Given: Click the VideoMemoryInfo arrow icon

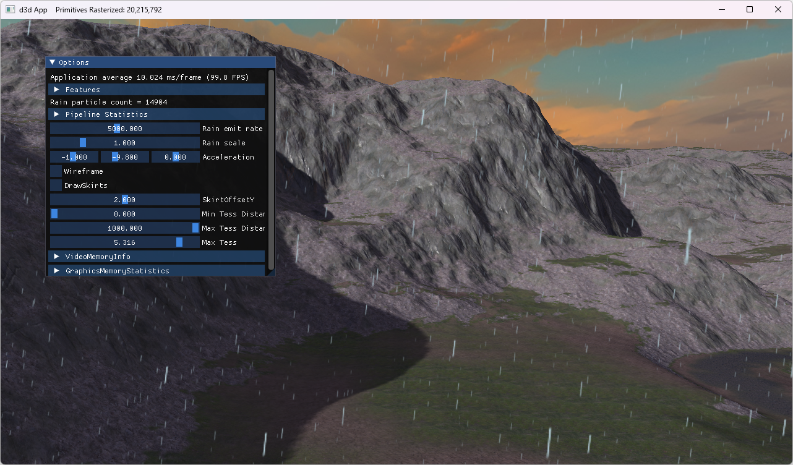Looking at the screenshot, I should pyautogui.click(x=57, y=257).
